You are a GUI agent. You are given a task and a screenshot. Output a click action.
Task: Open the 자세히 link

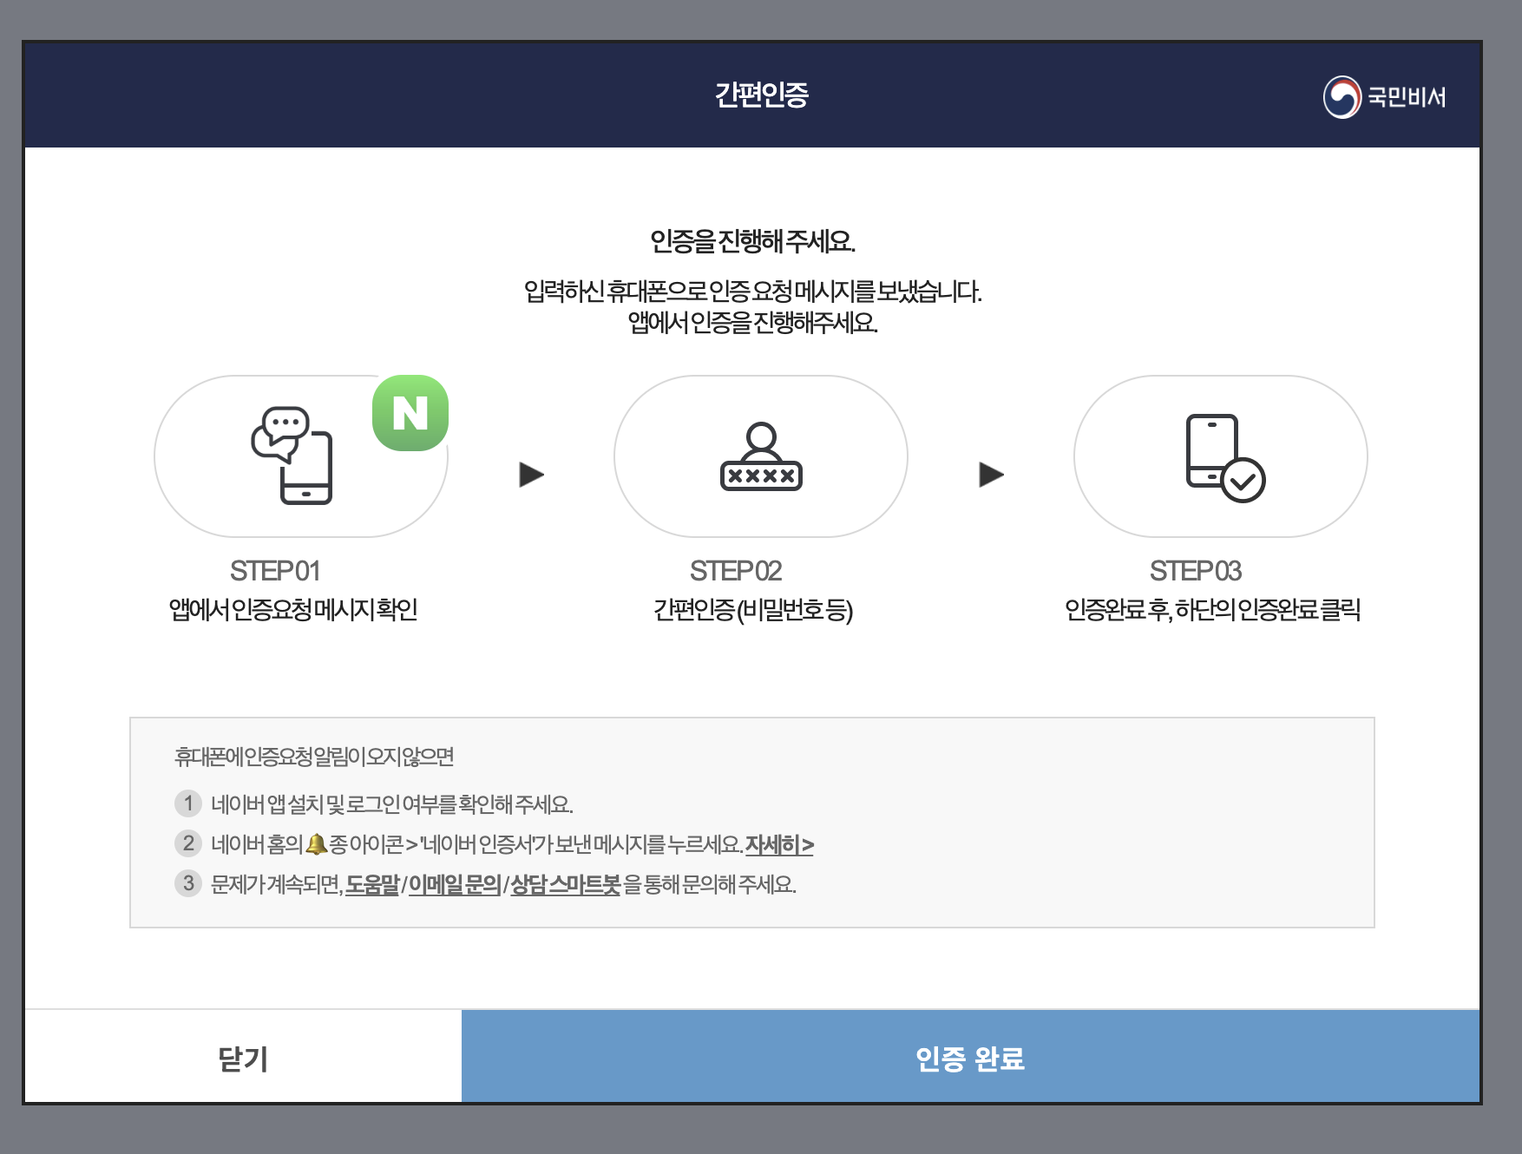point(780,846)
